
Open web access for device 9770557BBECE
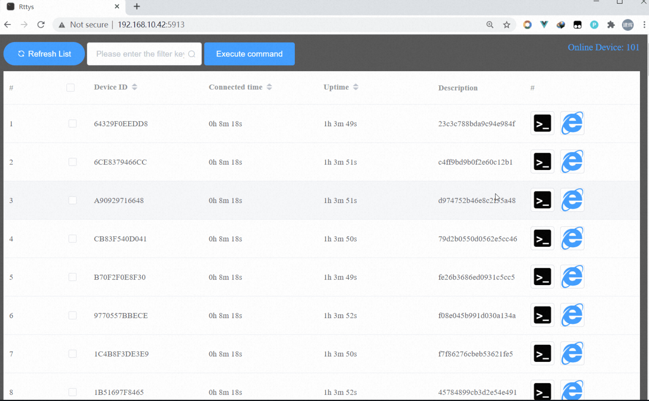click(x=572, y=315)
